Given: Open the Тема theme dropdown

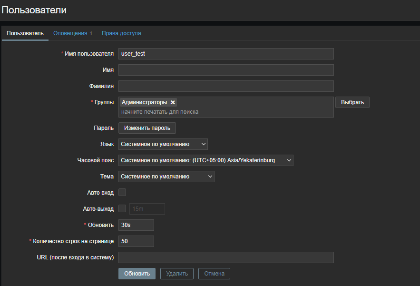Looking at the screenshot, I should tap(166, 177).
